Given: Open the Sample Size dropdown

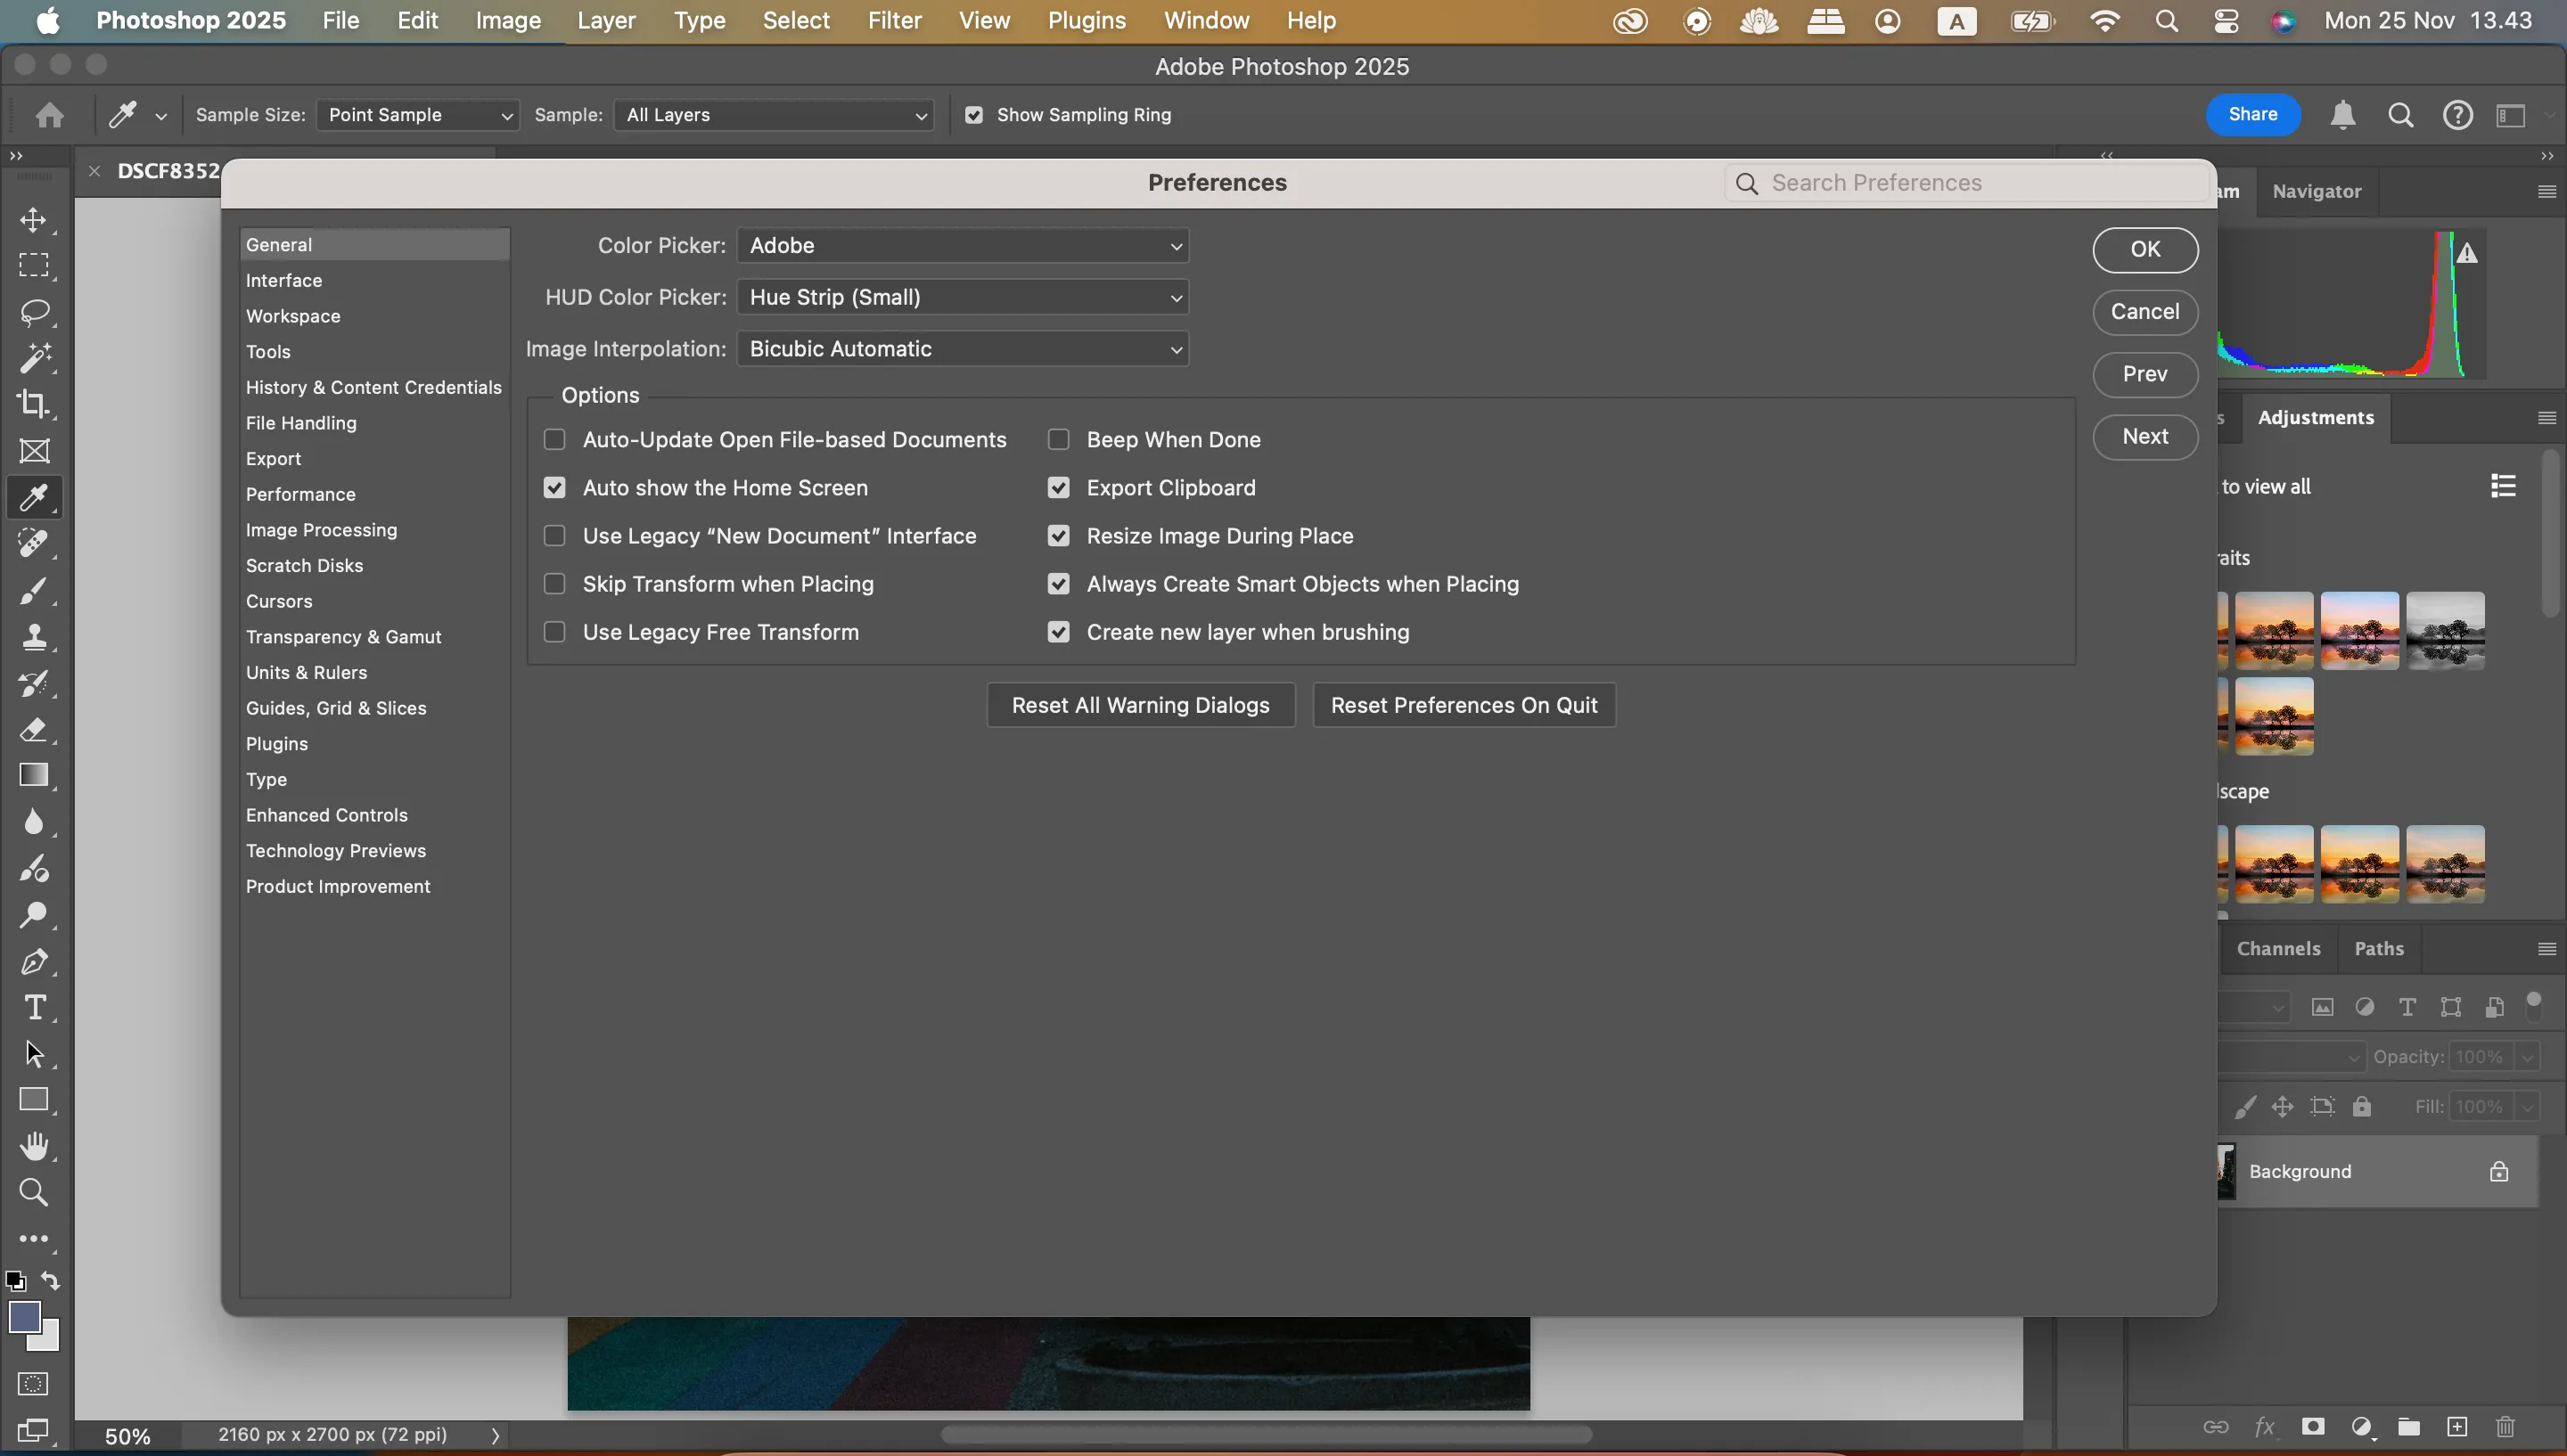Looking at the screenshot, I should (417, 114).
